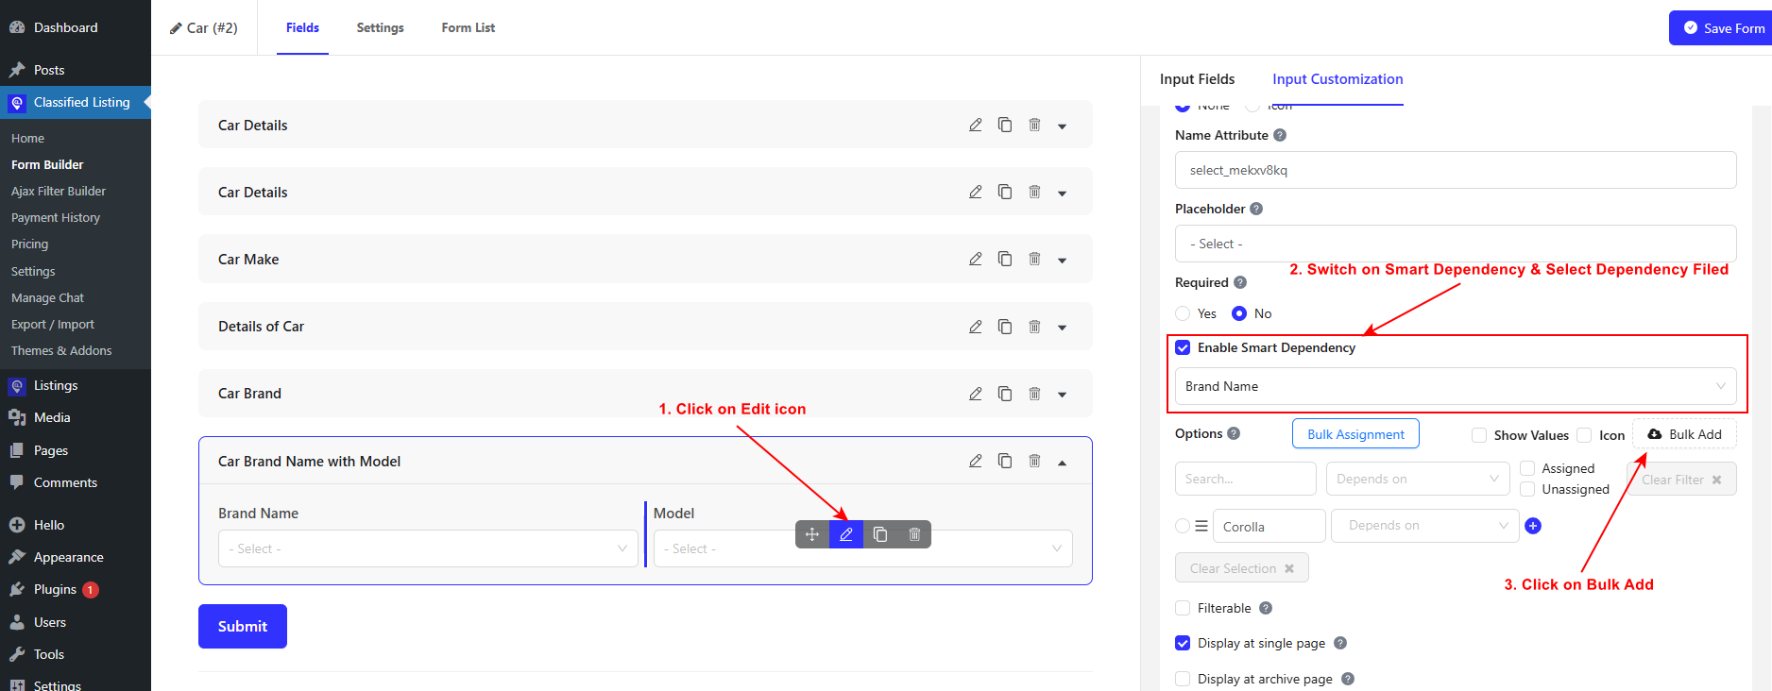Click the Name Attribute input field
The height and width of the screenshot is (691, 1772).
[x=1456, y=170]
